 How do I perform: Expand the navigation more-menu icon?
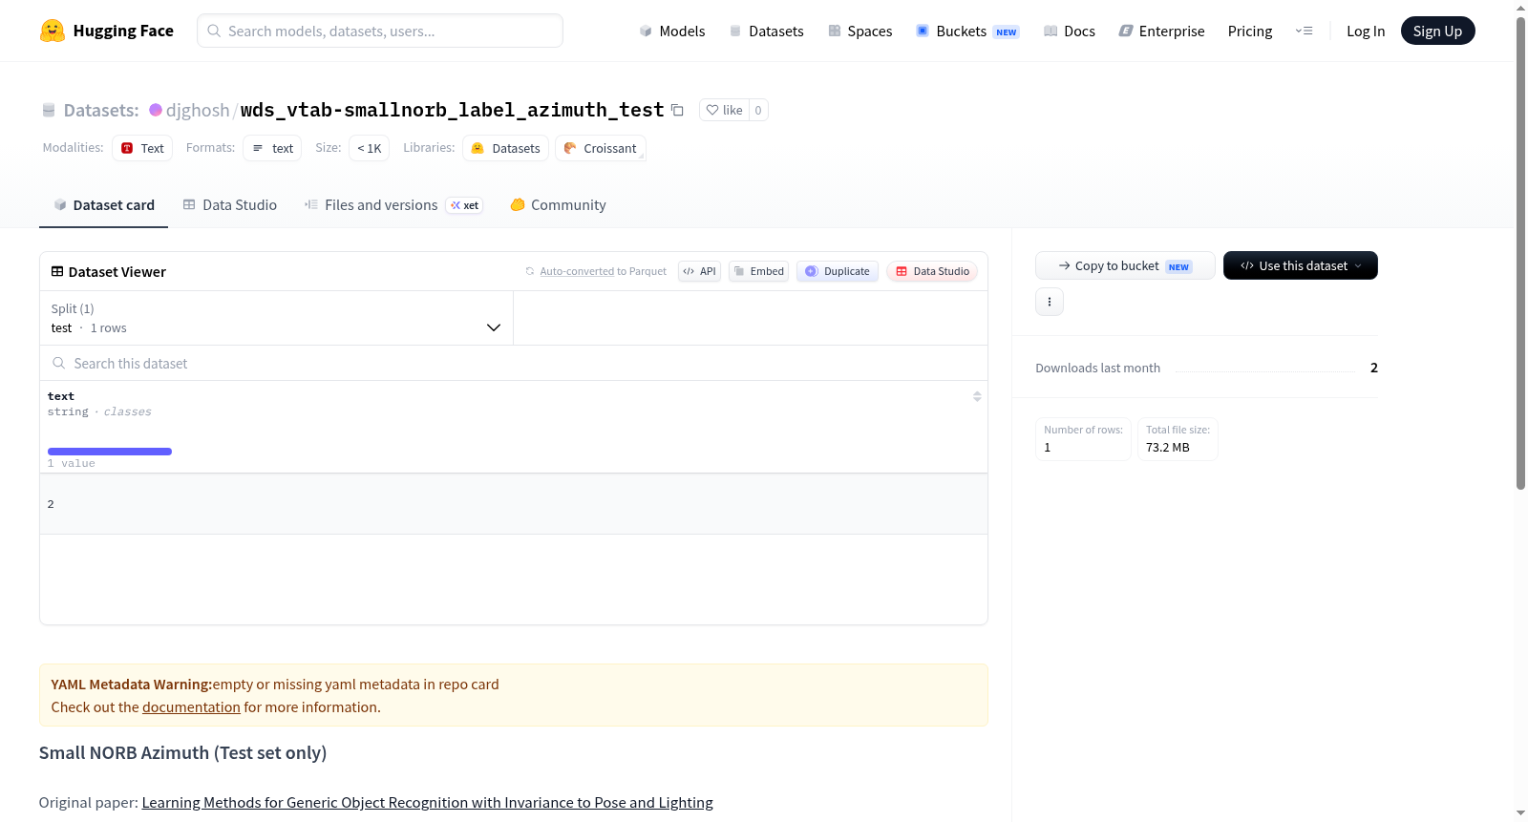[x=1304, y=31]
